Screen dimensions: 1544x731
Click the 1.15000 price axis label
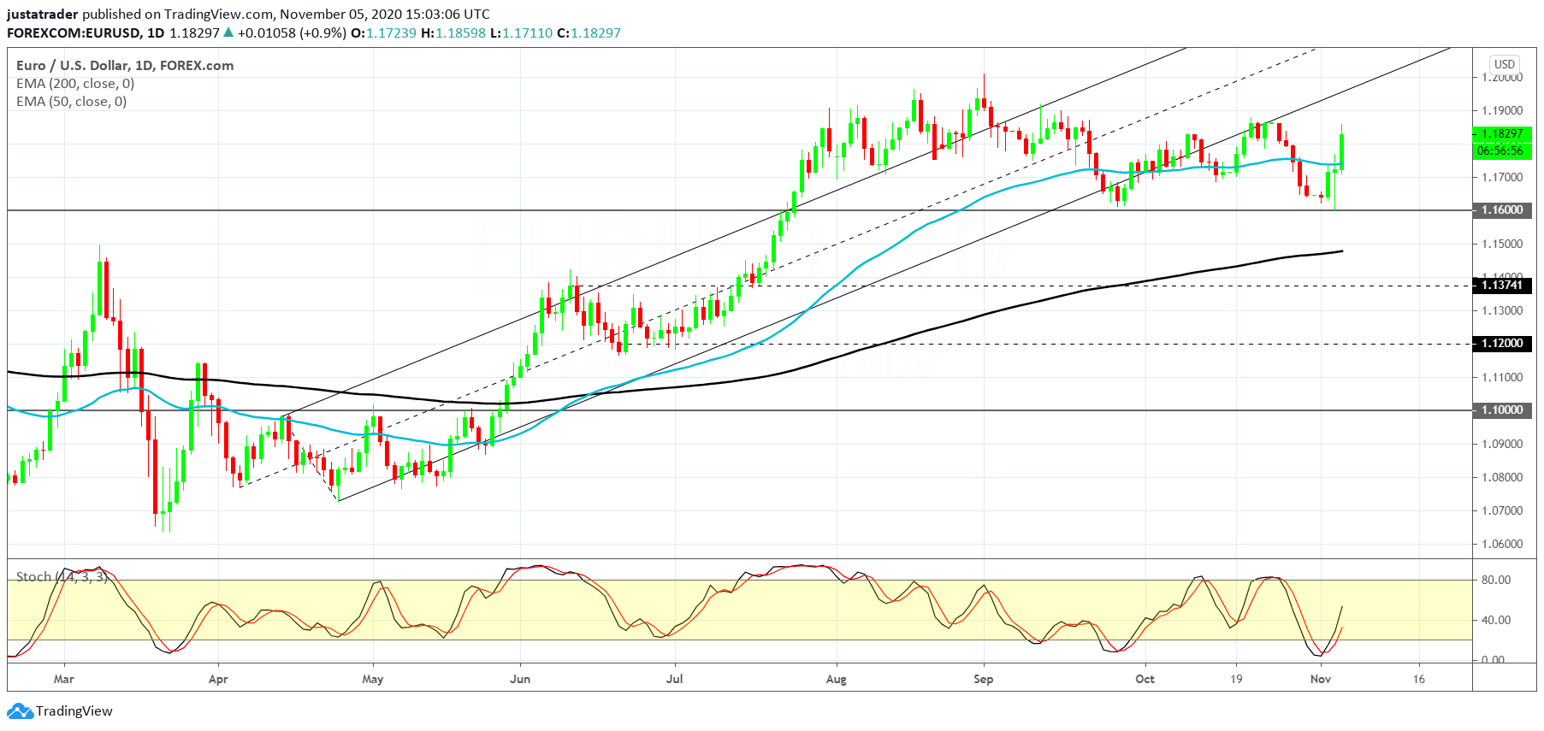(1502, 244)
